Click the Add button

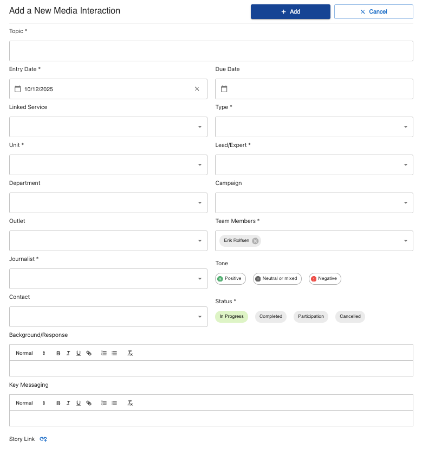290,11
